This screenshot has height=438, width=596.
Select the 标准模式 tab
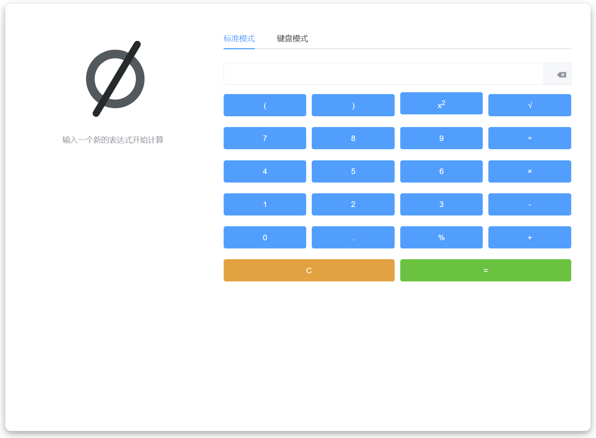click(239, 39)
